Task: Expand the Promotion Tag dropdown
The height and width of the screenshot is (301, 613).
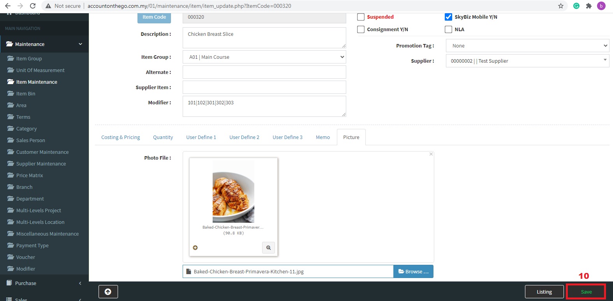Action: (x=527, y=46)
